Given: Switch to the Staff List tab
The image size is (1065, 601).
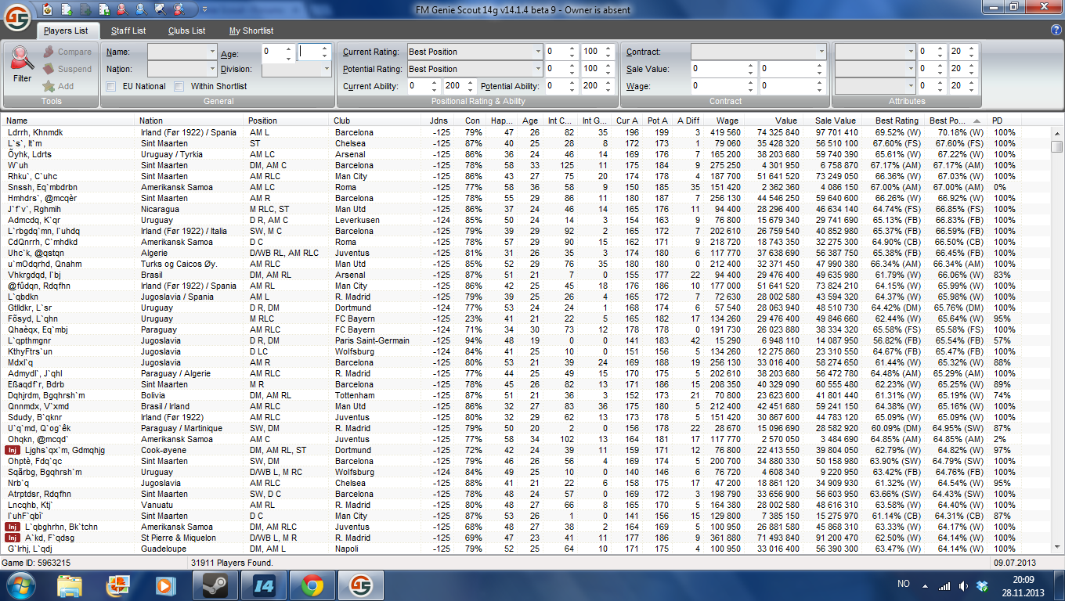Looking at the screenshot, I should tap(128, 31).
